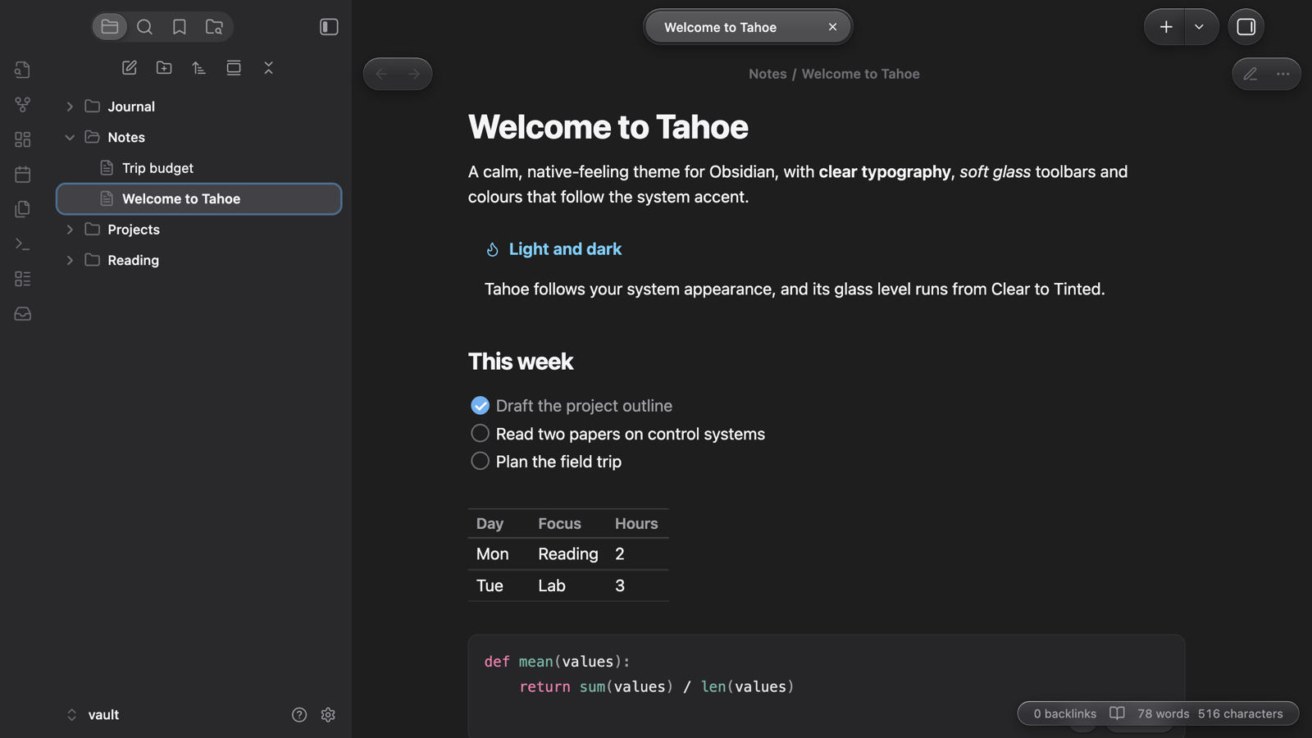Navigate forward with the right arrow
This screenshot has width=1312, height=738.
coord(414,74)
